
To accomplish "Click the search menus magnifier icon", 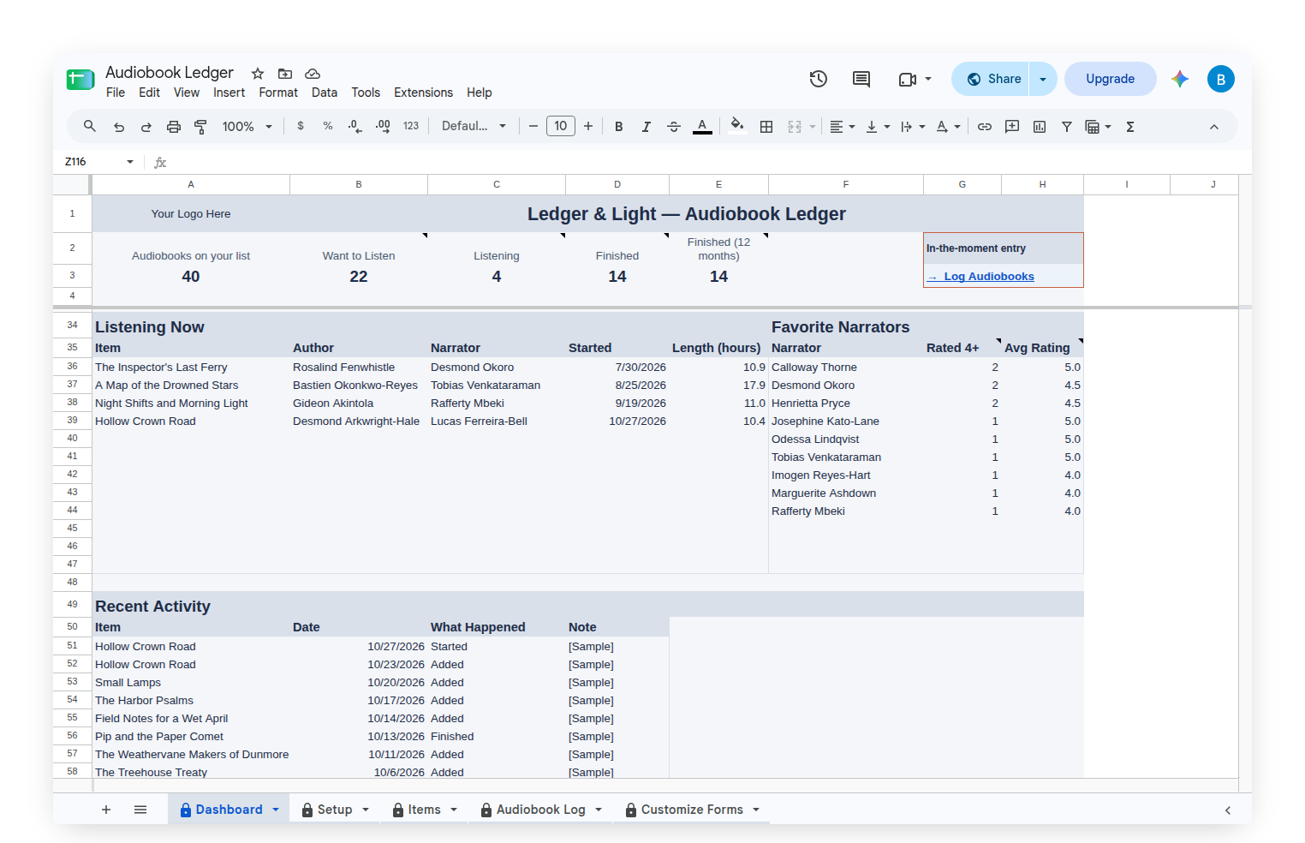I will [x=89, y=126].
